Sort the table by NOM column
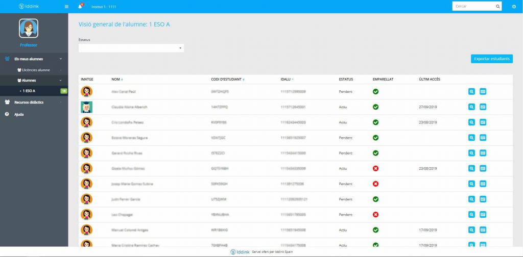 point(117,80)
